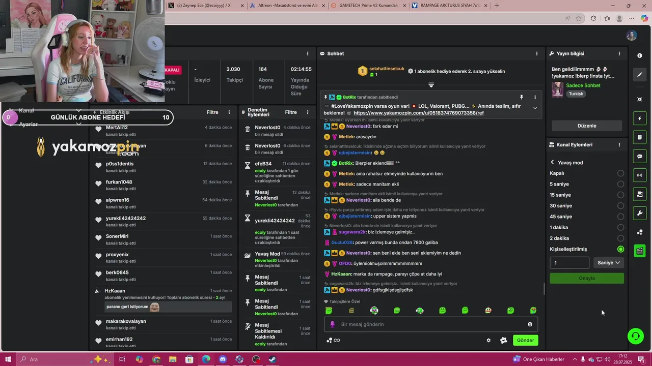
Task: Click the chat panel scrollbar
Action: 544,289
